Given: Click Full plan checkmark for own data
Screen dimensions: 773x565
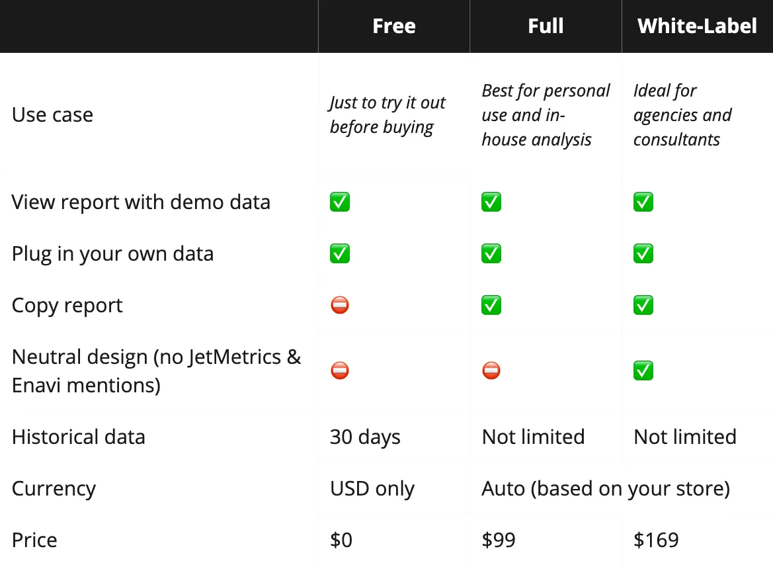Looking at the screenshot, I should (x=491, y=253).
